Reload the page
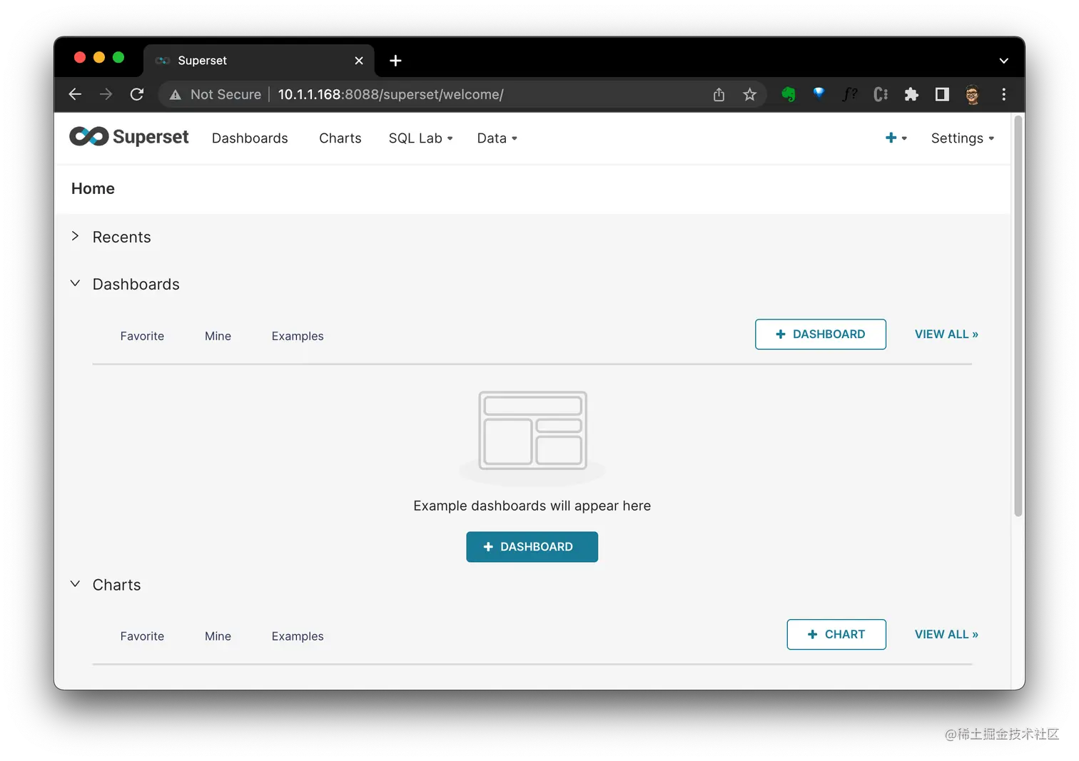Viewport: 1079px width, 761px height. 137,94
